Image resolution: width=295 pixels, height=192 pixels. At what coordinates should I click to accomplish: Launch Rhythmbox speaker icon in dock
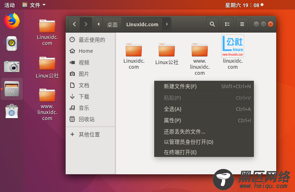pos(12,44)
